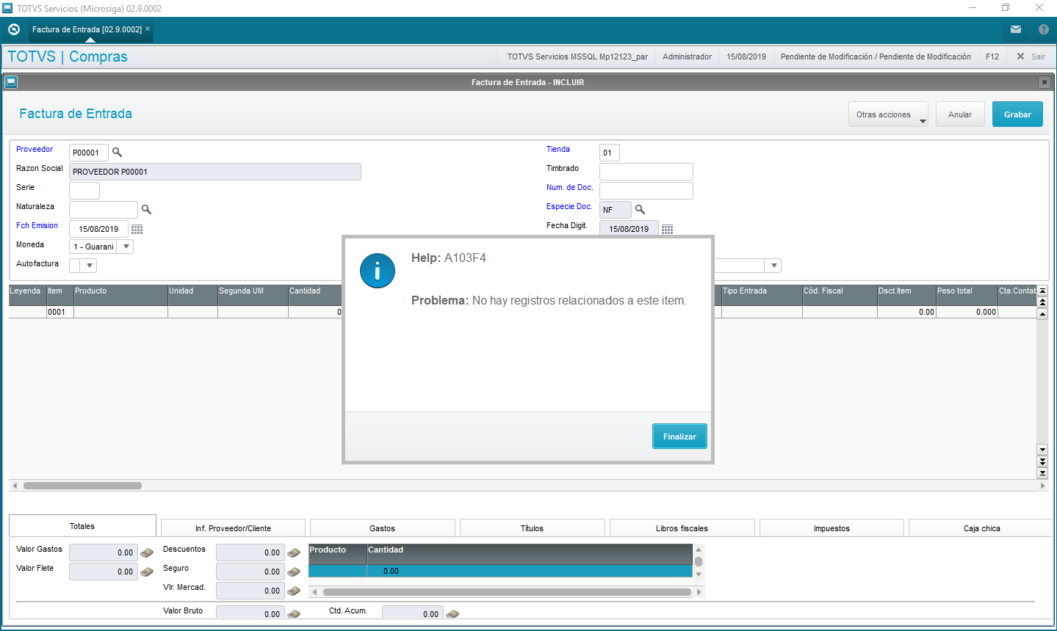
Task: Switch to the Caja chica tab
Action: click(x=981, y=528)
